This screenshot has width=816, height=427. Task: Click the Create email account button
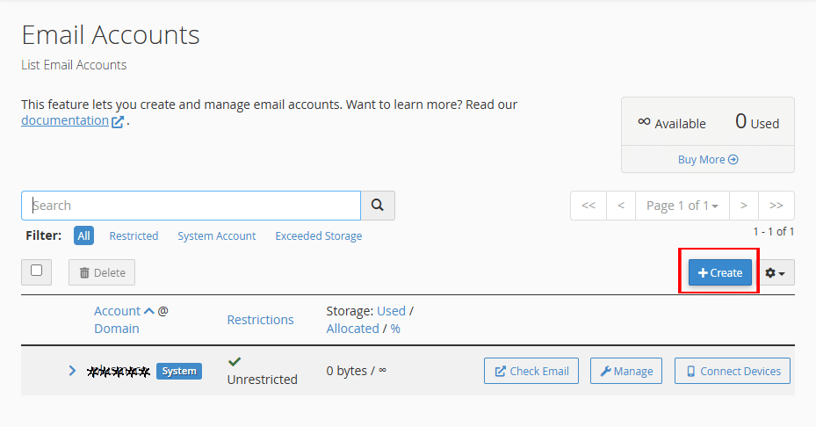[719, 273]
